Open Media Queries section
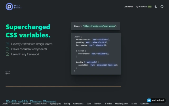 pyautogui.click(x=121, y=104)
